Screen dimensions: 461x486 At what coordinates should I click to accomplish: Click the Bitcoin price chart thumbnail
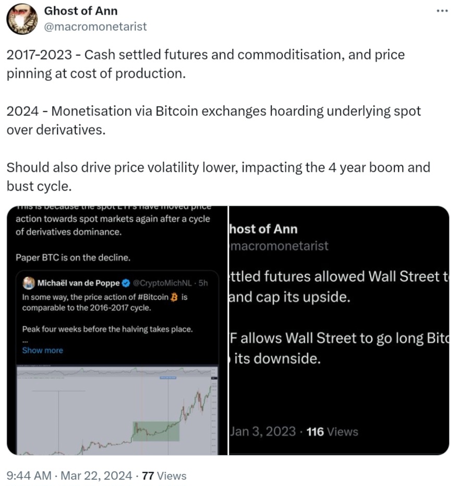click(x=117, y=410)
